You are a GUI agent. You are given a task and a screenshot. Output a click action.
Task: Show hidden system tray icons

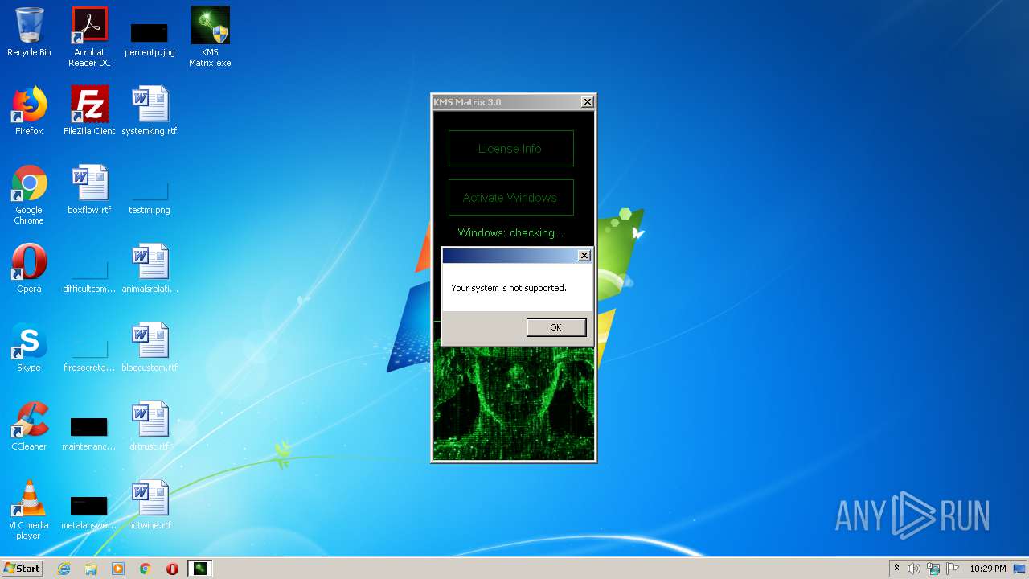(896, 569)
